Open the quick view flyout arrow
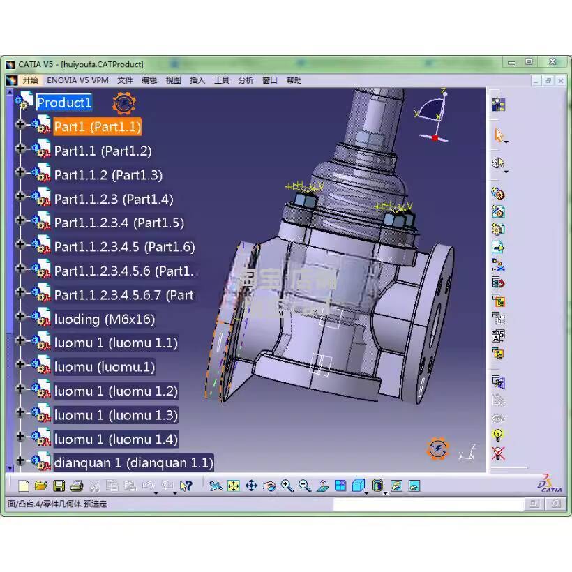The height and width of the screenshot is (572, 572). click(x=366, y=493)
